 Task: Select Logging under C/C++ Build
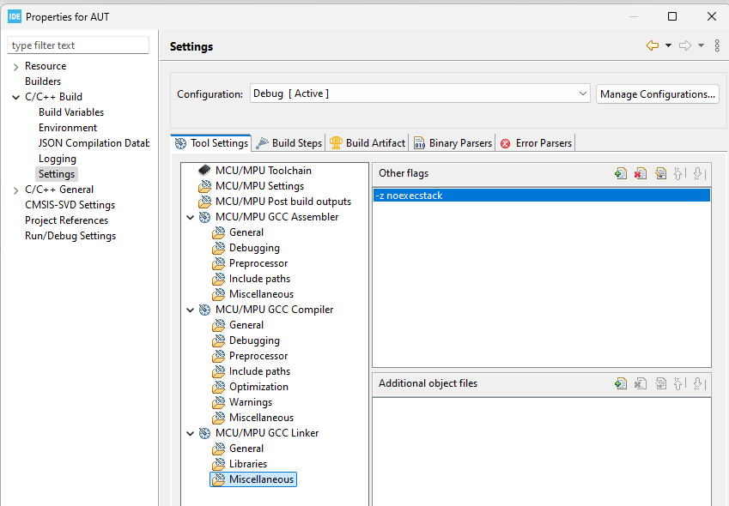[x=58, y=159]
